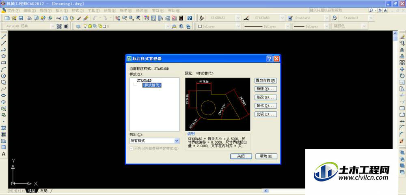Select the Array tool in modify toolbar
Image resolution: width=406 pixels, height=195 pixels.
[x=402, y=63]
